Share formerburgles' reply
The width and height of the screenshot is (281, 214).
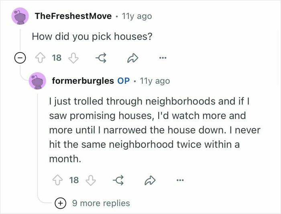tap(150, 180)
